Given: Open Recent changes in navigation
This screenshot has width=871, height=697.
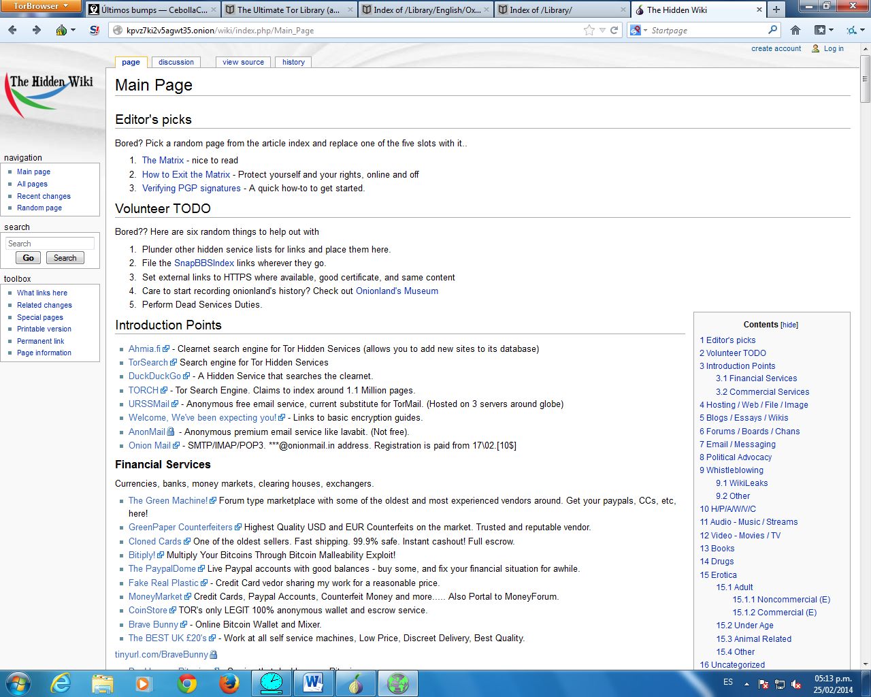Looking at the screenshot, I should [44, 196].
